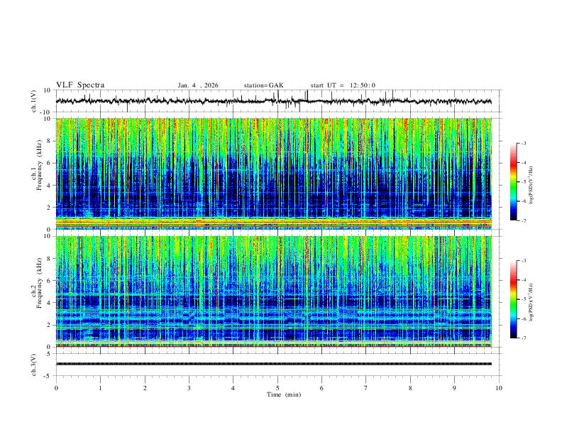Screen dimensions: 562x435
Task: Click the "station=GAK" header label
Action: (x=263, y=85)
